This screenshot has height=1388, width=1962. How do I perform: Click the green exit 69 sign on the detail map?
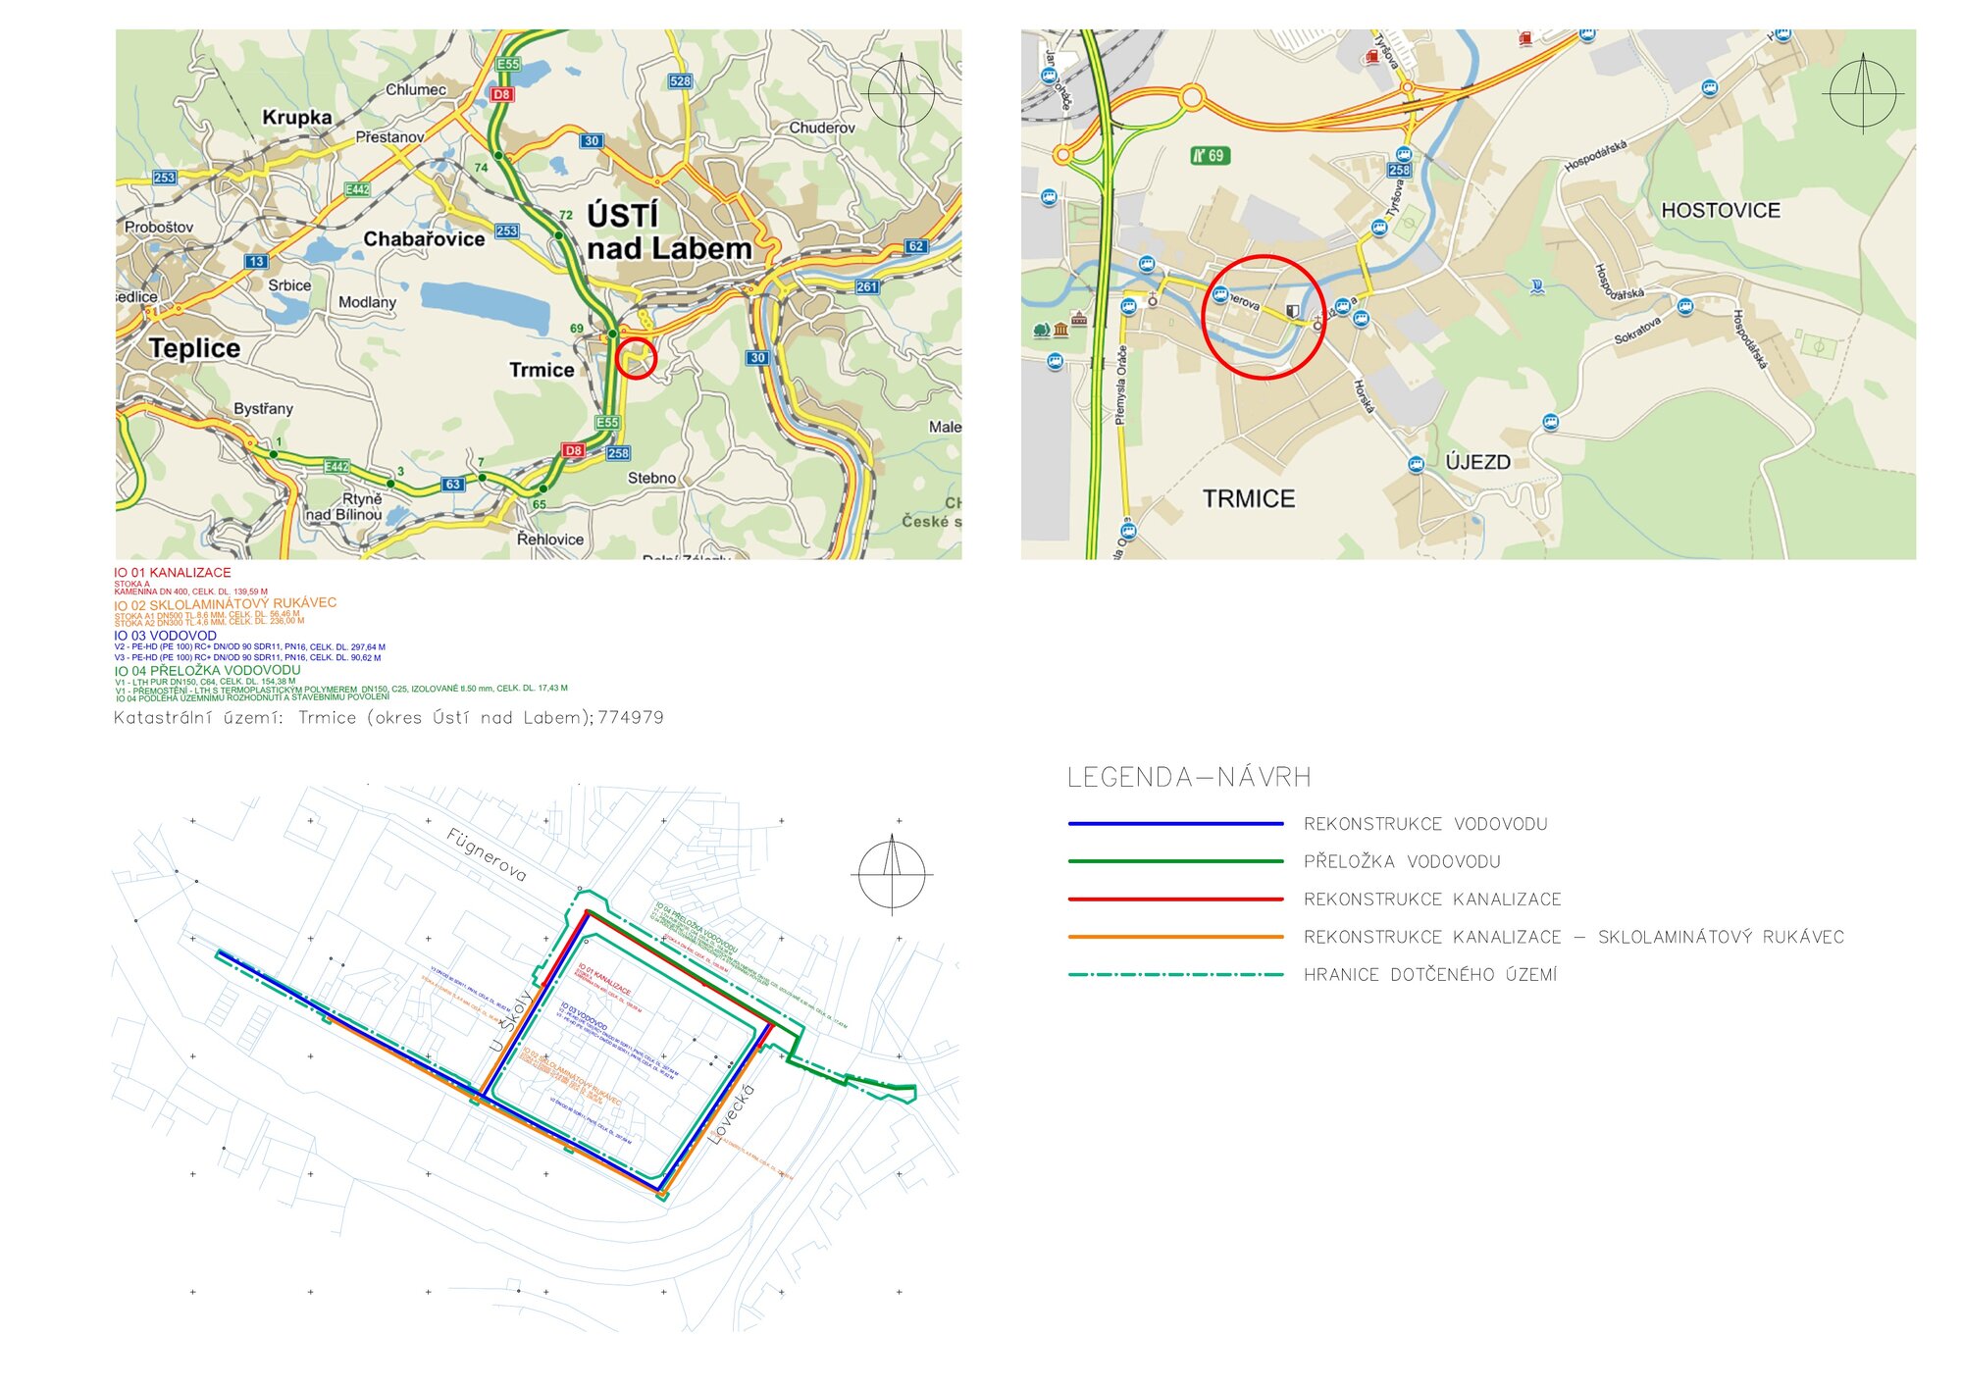(1210, 156)
